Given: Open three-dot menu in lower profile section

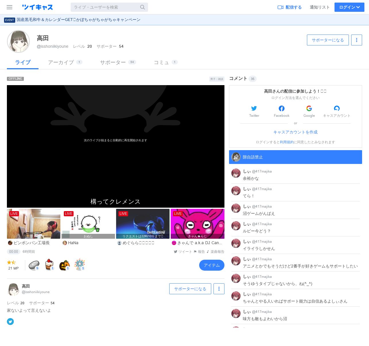Looking at the screenshot, I should [x=219, y=289].
